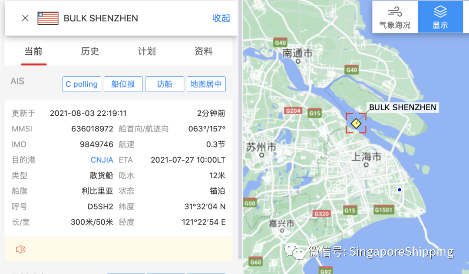Click the 访船 button
The width and height of the screenshot is (469, 274).
165,84
